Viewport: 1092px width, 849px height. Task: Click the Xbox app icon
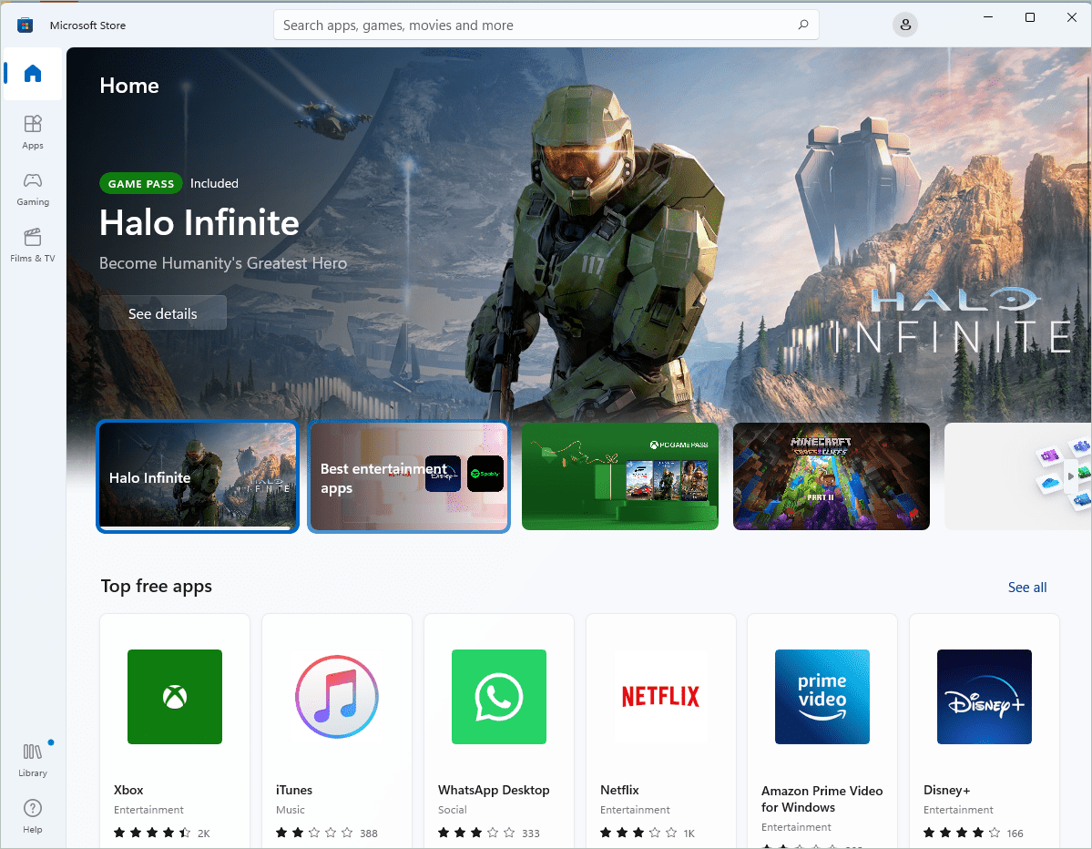point(175,697)
